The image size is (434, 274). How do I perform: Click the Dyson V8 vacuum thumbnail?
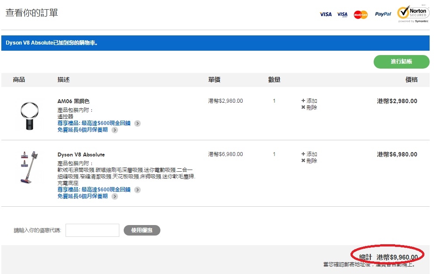point(29,167)
